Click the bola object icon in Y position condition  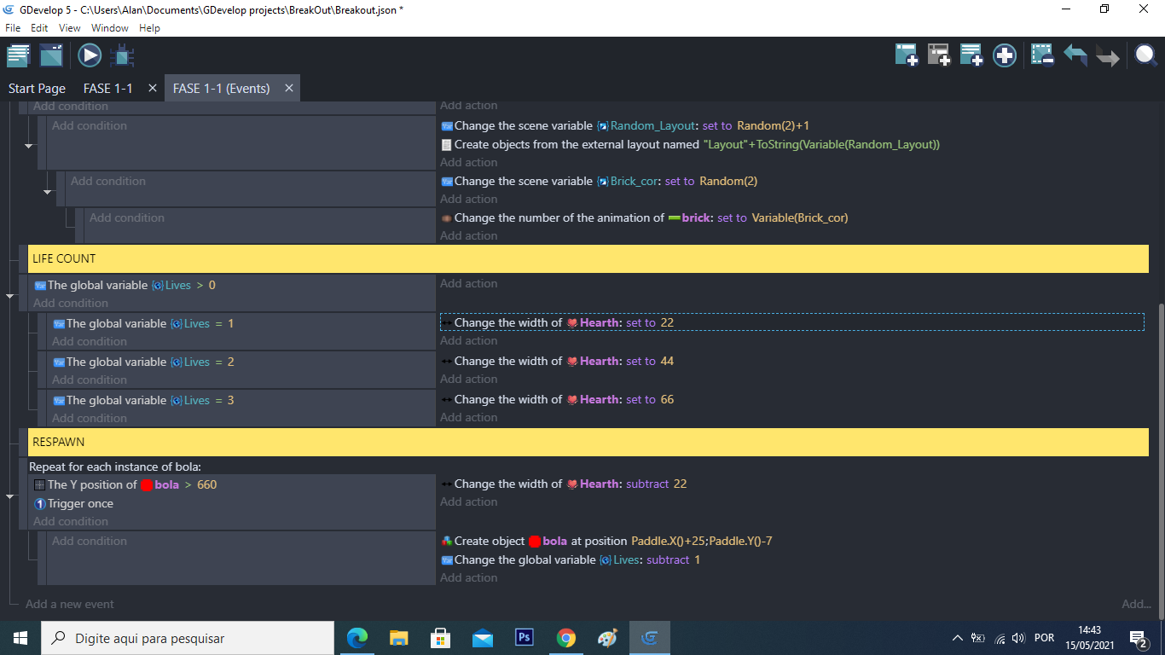(147, 484)
